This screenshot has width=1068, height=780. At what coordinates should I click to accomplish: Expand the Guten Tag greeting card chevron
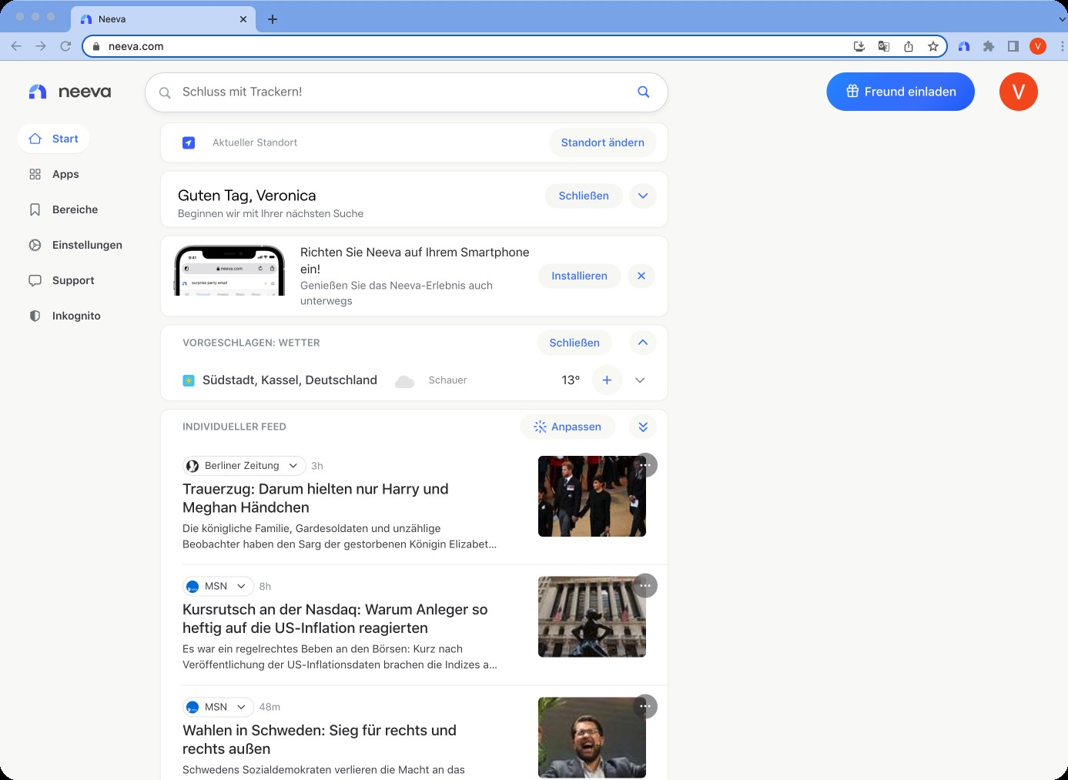point(643,196)
